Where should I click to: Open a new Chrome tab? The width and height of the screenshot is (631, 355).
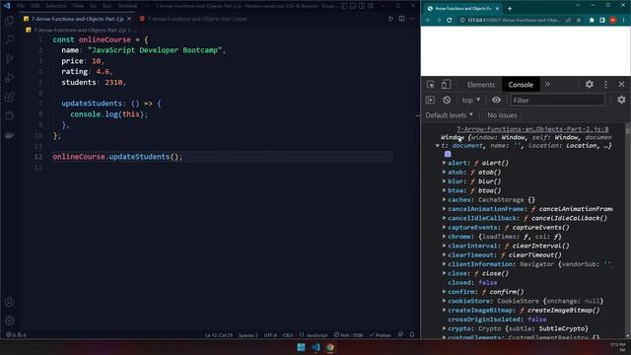[510, 8]
